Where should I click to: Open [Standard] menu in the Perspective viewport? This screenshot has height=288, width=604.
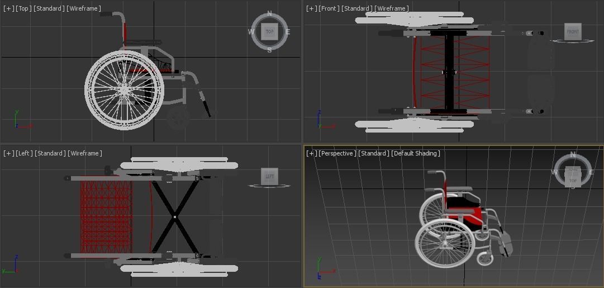pyautogui.click(x=374, y=153)
